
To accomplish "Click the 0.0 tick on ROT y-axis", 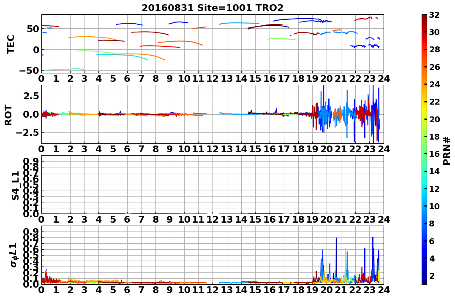I will (x=31, y=114).
